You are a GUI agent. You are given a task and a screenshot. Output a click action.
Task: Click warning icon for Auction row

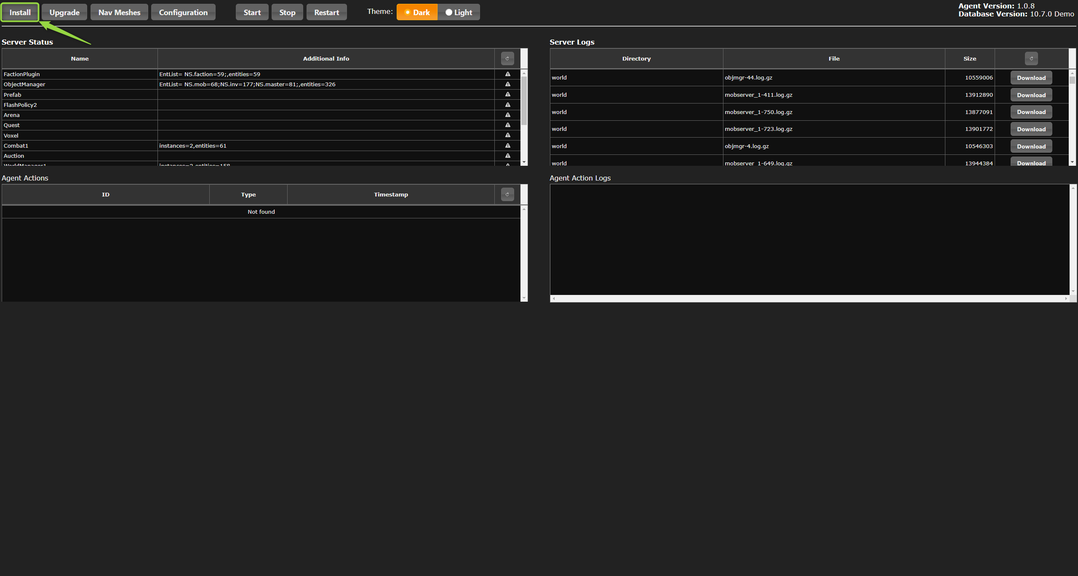tap(508, 156)
